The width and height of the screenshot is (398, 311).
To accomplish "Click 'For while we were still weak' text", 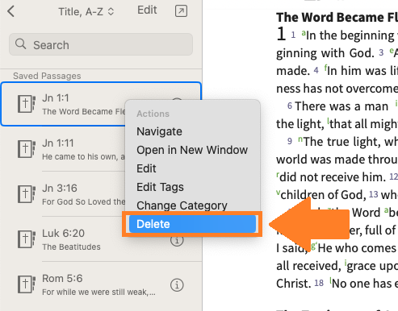I will tap(98, 292).
